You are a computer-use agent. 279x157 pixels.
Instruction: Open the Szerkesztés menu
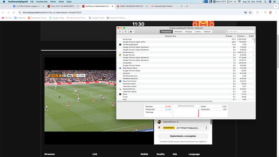point(42,2)
